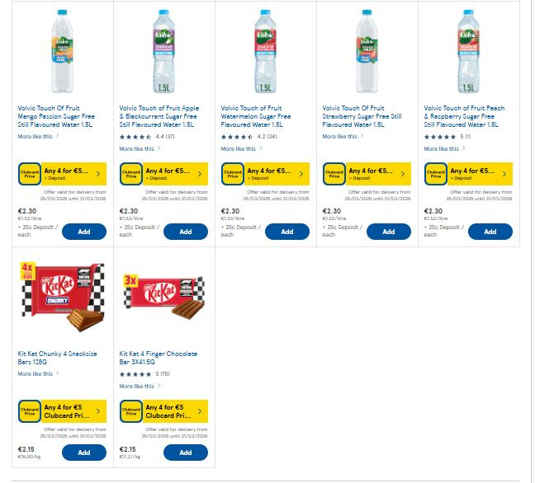Open More like this for Kit Kat Chunky
The height and width of the screenshot is (483, 535).
pyautogui.click(x=36, y=374)
